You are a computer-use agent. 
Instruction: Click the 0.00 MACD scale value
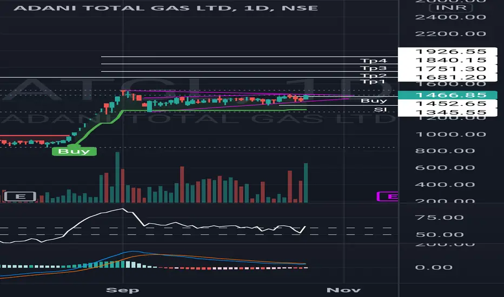tap(434, 267)
